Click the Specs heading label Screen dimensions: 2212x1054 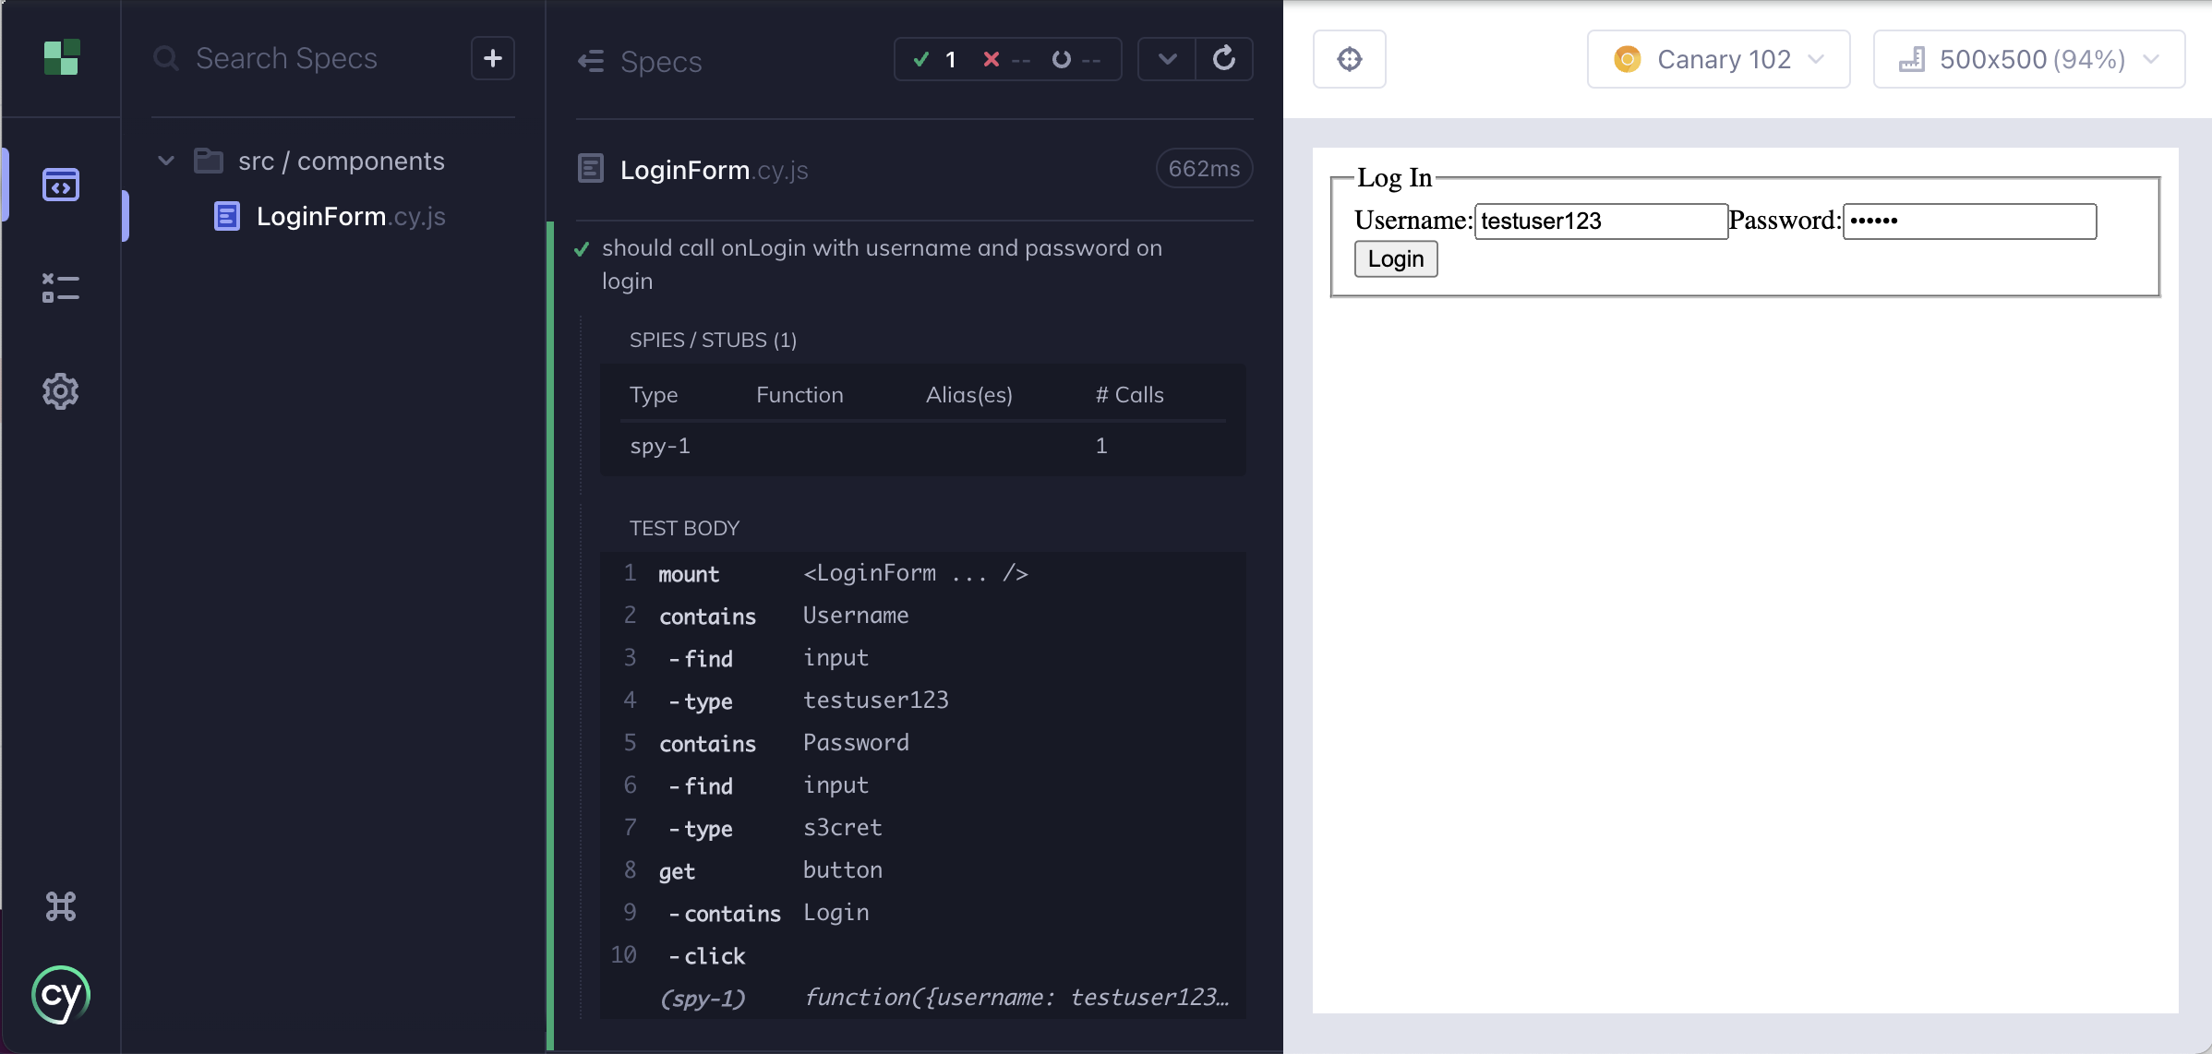click(x=661, y=61)
